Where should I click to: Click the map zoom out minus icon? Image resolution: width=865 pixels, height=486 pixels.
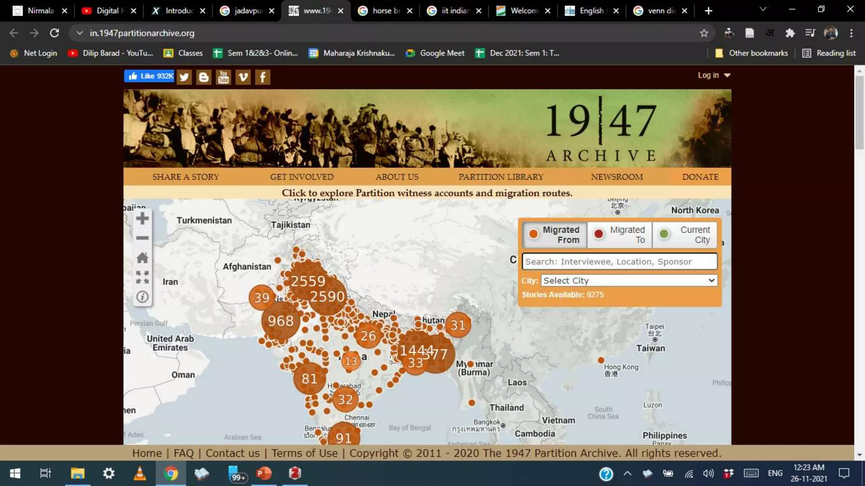(x=142, y=238)
